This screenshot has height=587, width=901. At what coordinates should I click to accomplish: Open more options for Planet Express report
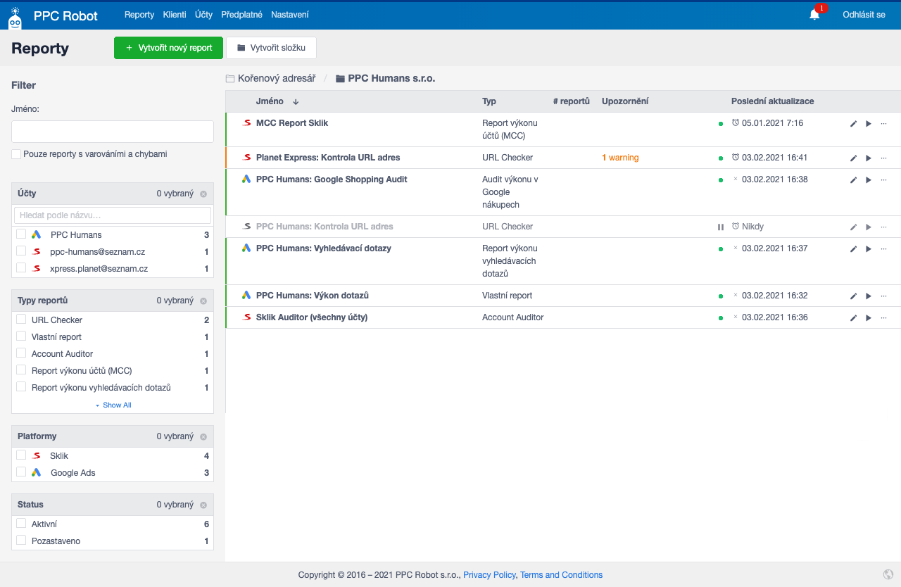(883, 158)
